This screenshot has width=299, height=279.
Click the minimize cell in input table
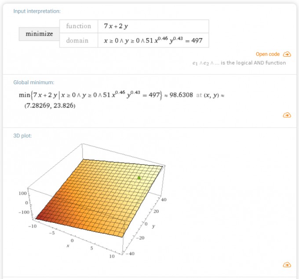point(39,34)
